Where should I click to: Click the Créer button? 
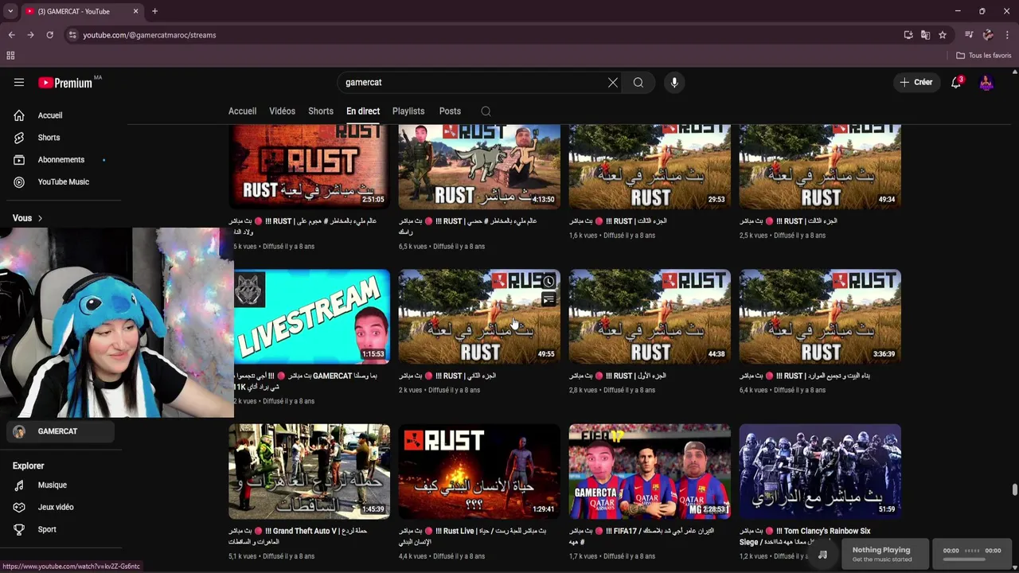pyautogui.click(x=916, y=82)
